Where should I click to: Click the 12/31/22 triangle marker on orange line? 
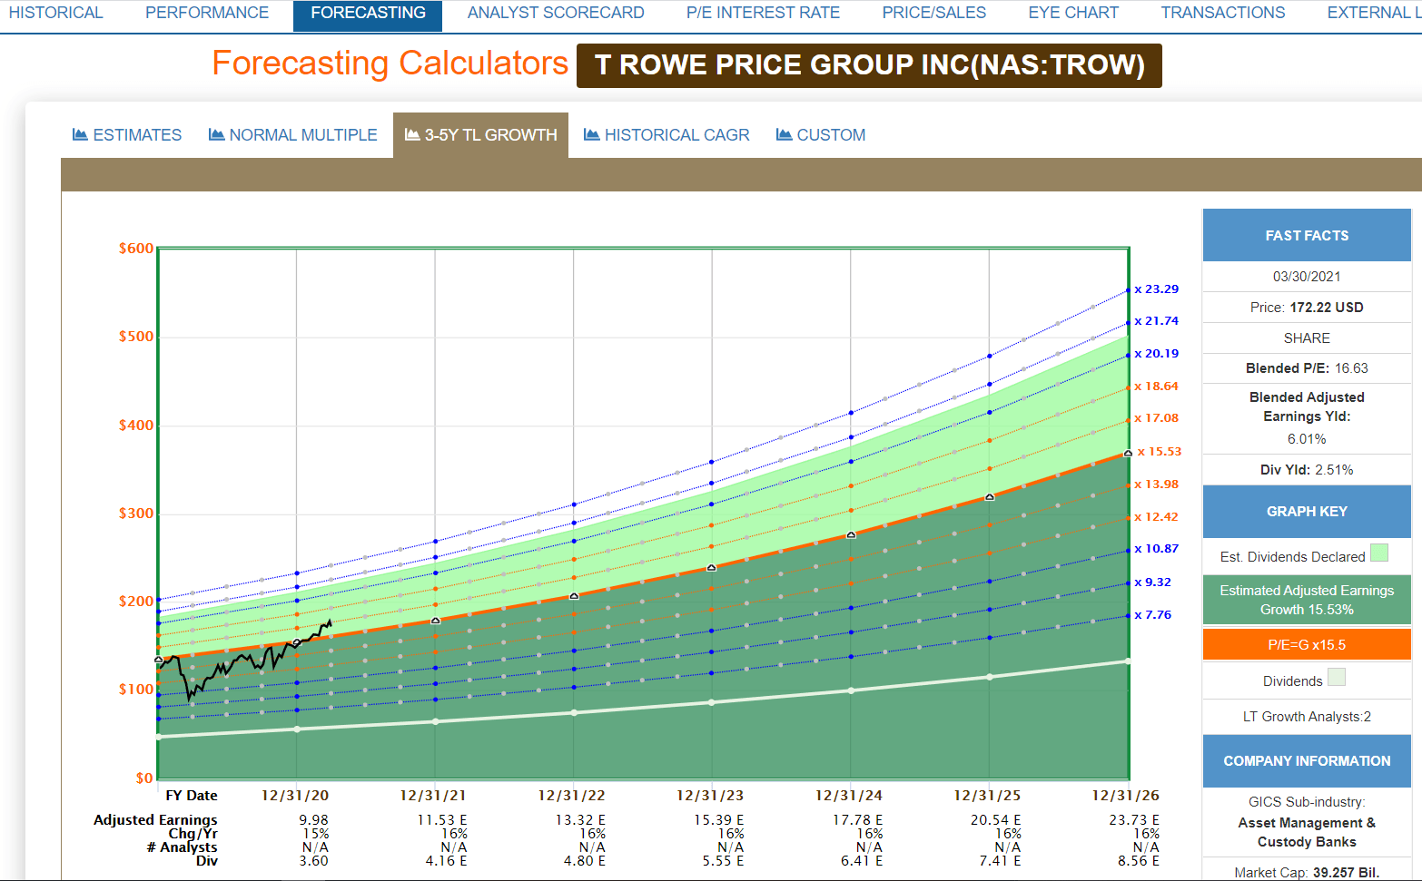coord(574,596)
